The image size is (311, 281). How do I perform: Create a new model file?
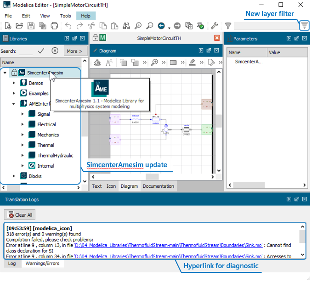8,26
